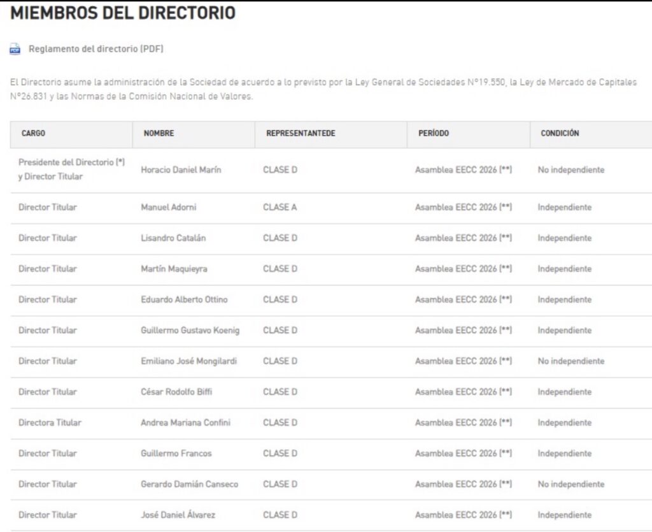Click the PDF file icon
Viewport: 652px width, 532px height.
[15, 49]
